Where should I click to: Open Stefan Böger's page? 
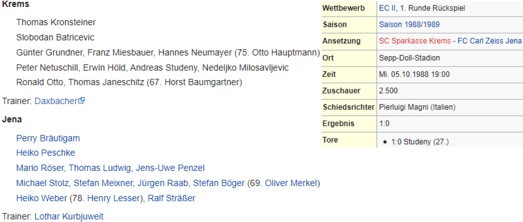coord(219,183)
